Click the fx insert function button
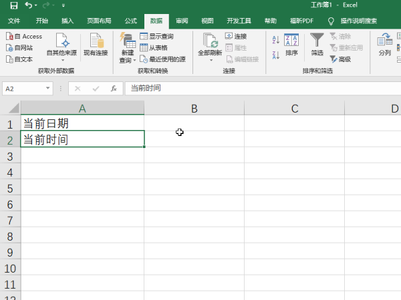 point(114,89)
